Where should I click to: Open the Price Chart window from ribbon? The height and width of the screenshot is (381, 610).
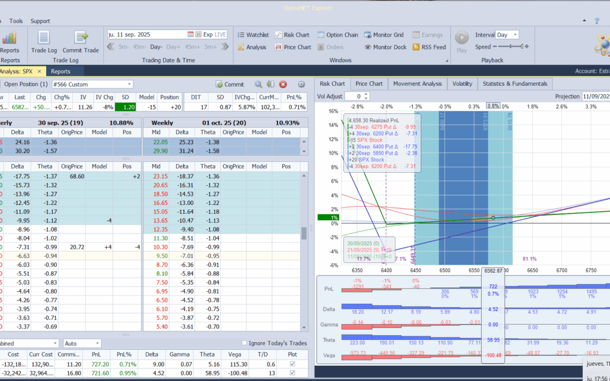click(293, 47)
